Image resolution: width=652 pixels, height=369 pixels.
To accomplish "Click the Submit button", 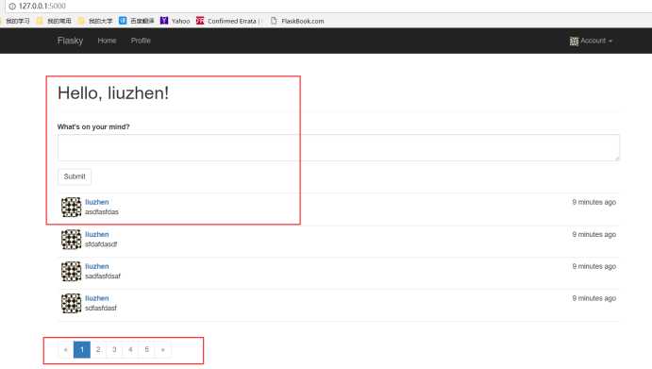I will click(x=75, y=176).
